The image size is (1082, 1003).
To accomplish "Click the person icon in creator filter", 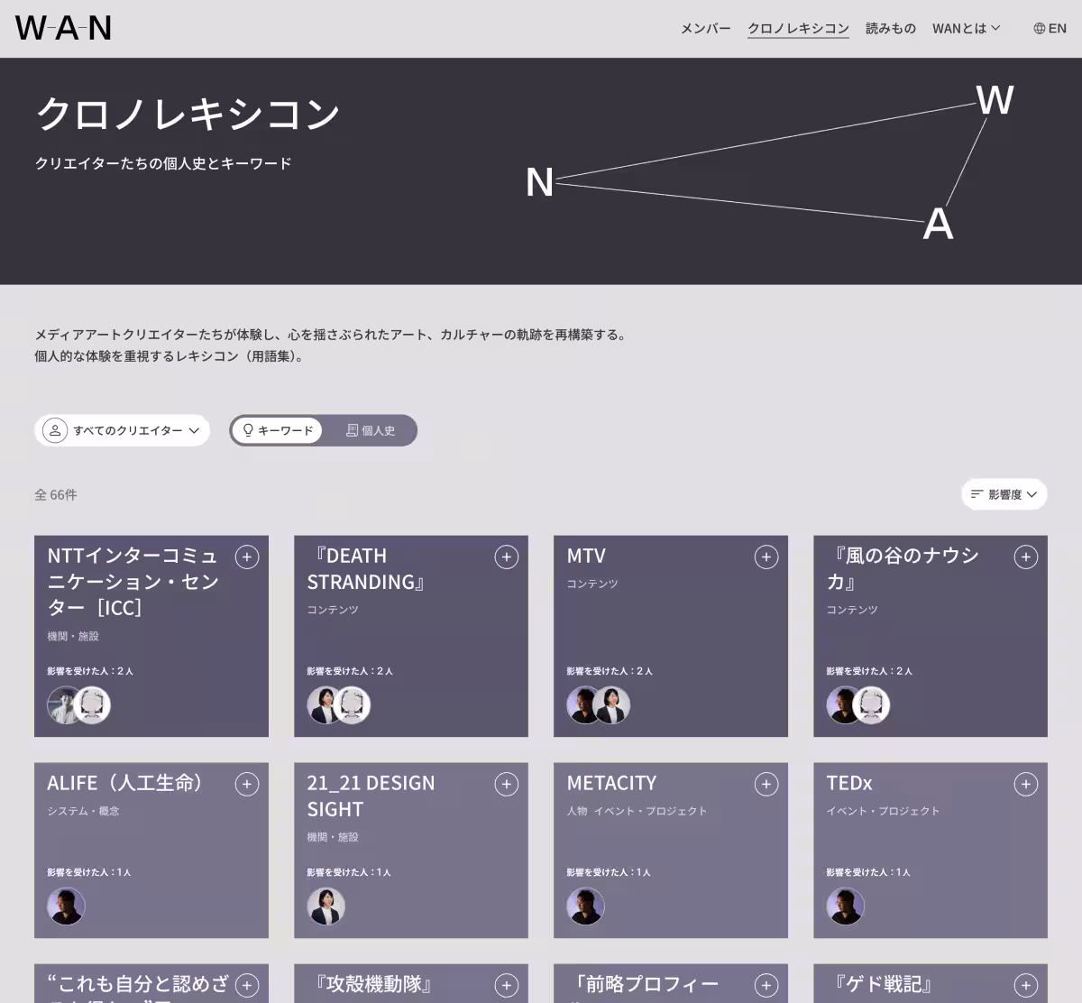I will point(56,430).
